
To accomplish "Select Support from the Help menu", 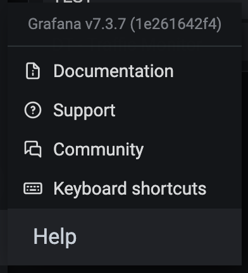I will coord(125,110).
